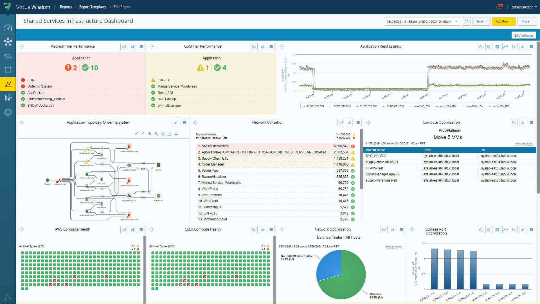This screenshot has height=304, width=540.
Task: Open comment on Platinum Tier Performance widget
Action: (124, 47)
